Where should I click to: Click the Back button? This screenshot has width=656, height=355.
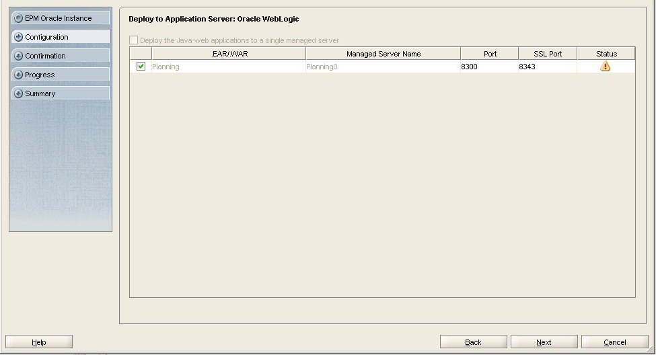473,342
